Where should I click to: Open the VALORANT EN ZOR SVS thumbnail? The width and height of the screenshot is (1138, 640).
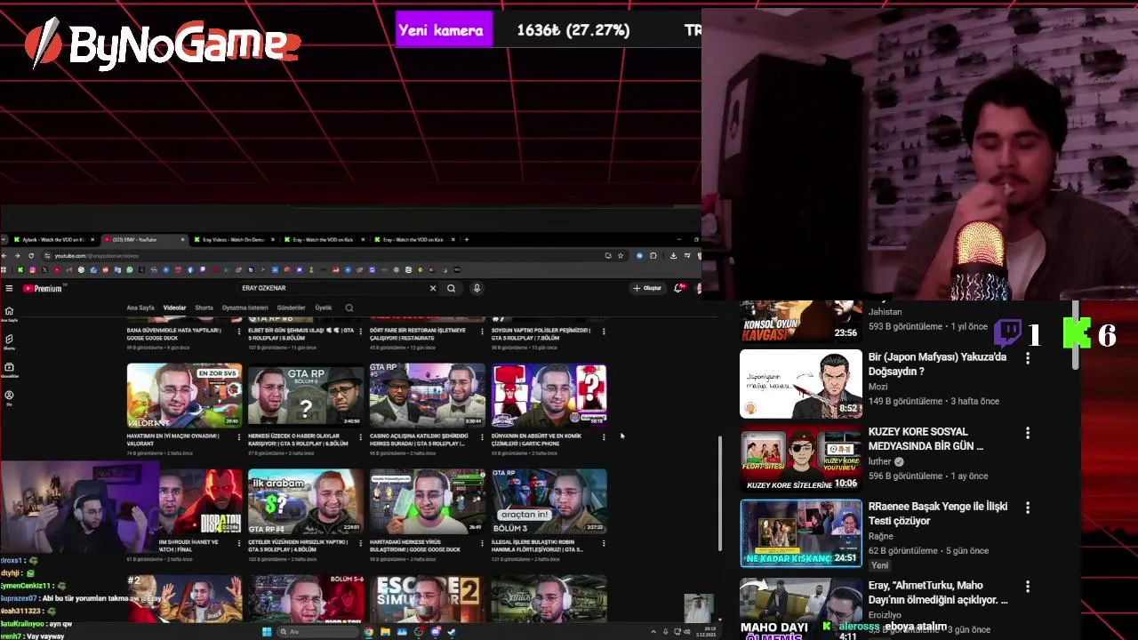[184, 396]
